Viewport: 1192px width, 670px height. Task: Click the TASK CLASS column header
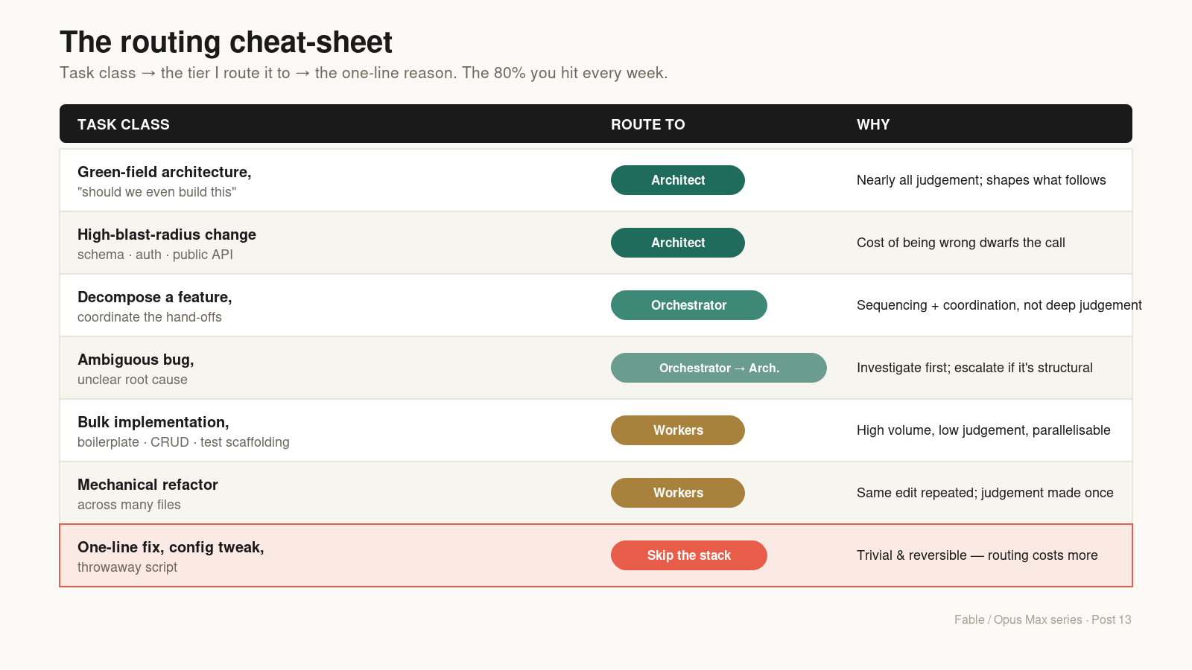pos(124,124)
